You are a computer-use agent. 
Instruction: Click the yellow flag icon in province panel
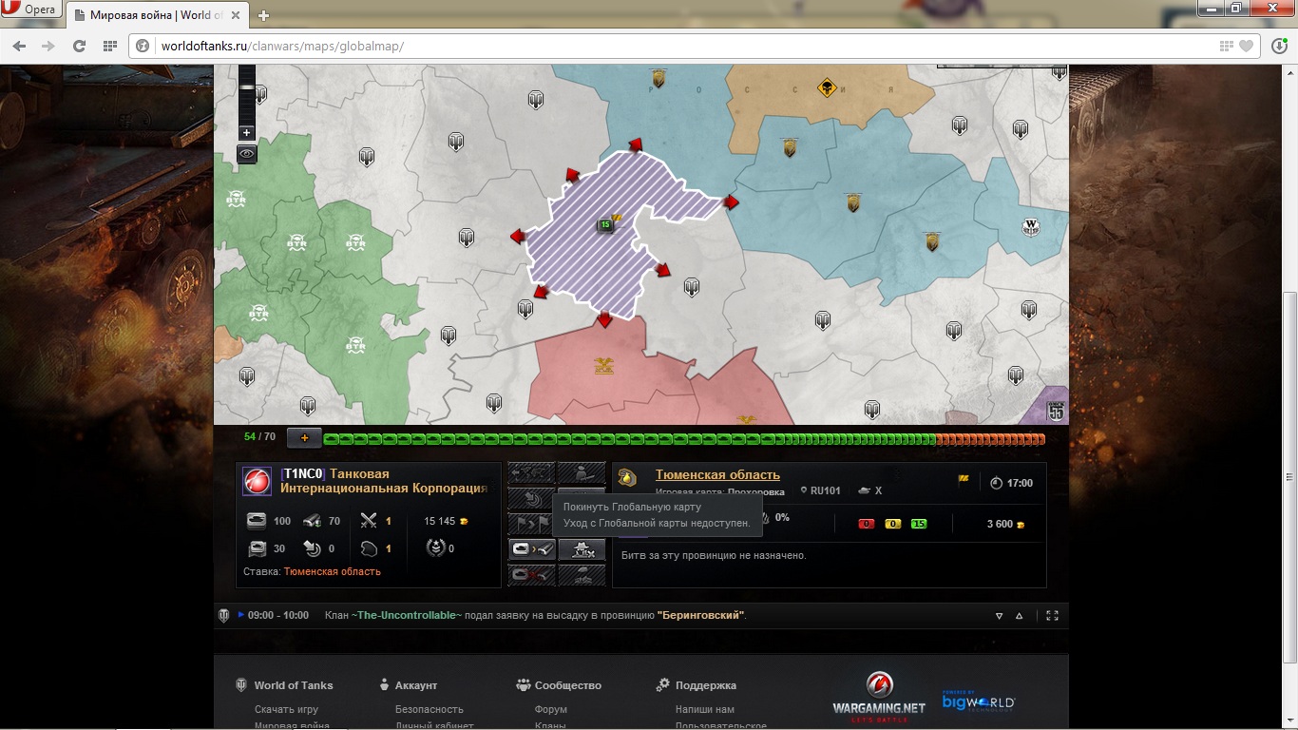pos(964,479)
